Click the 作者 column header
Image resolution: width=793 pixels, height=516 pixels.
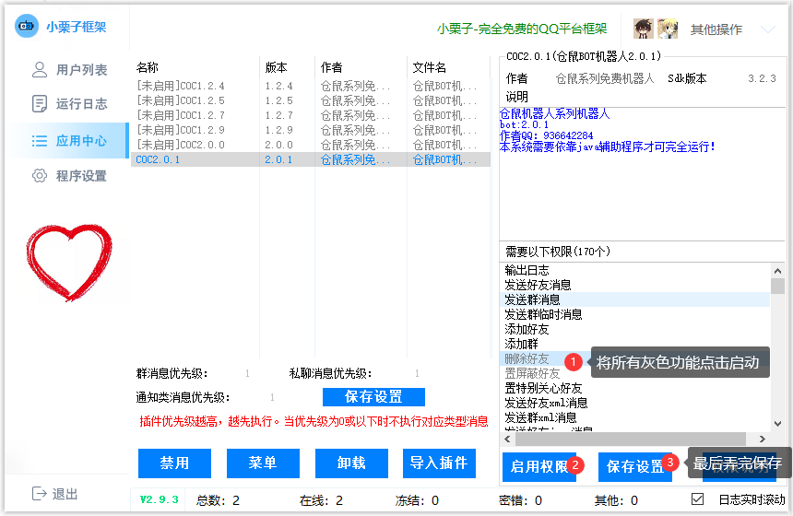point(331,67)
